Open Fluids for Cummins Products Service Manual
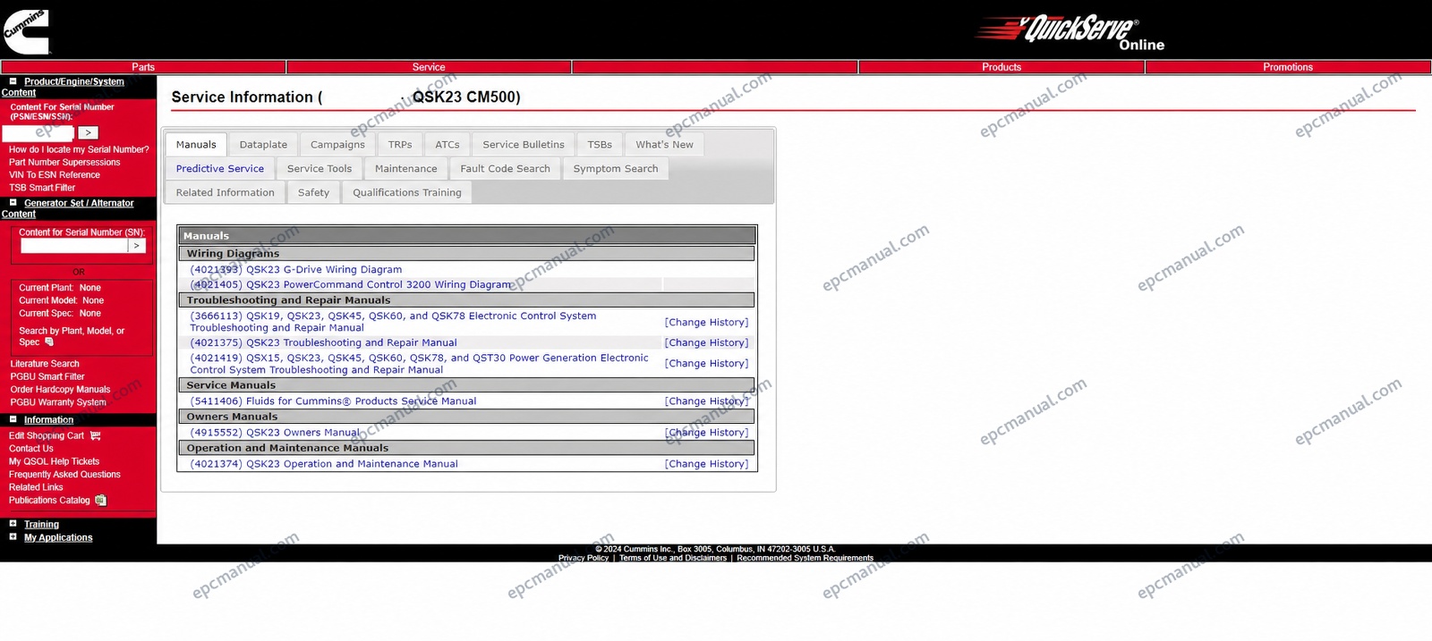 click(x=333, y=401)
